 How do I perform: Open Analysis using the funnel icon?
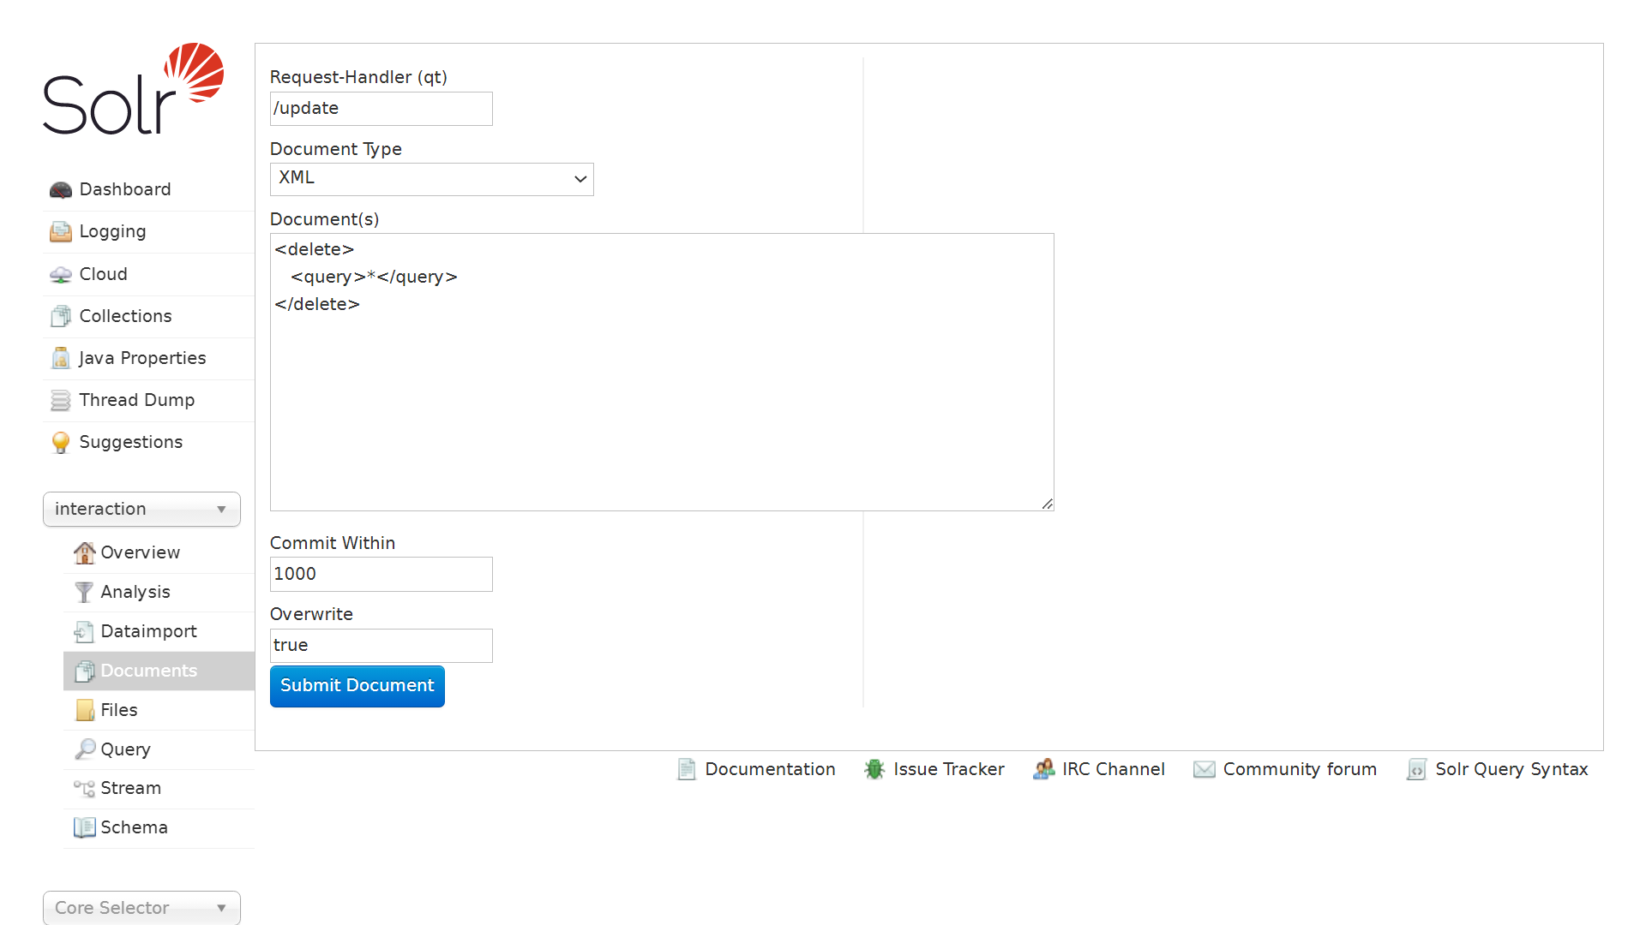click(84, 592)
